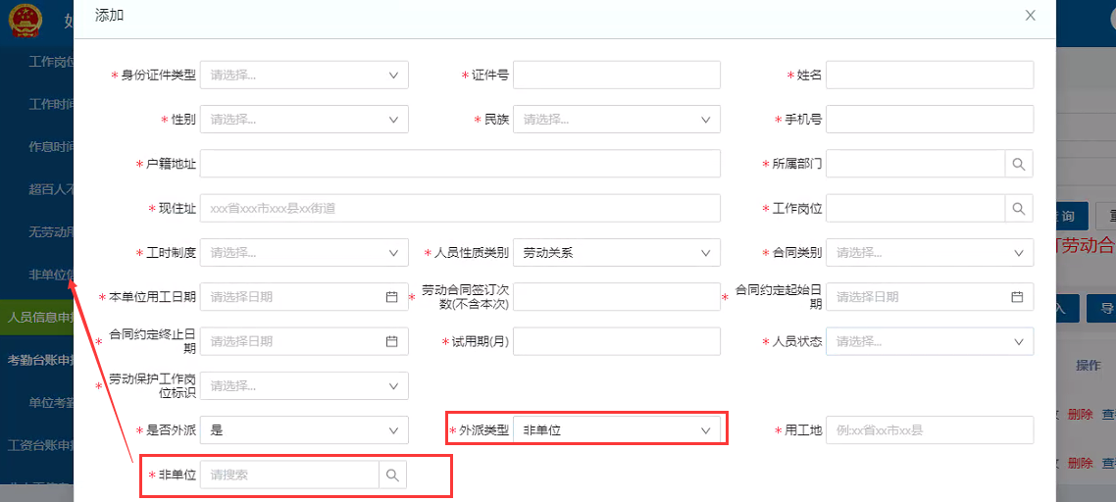Screen dimensions: 1116x502
Task: Click the 非单位 search text field
Action: point(289,475)
